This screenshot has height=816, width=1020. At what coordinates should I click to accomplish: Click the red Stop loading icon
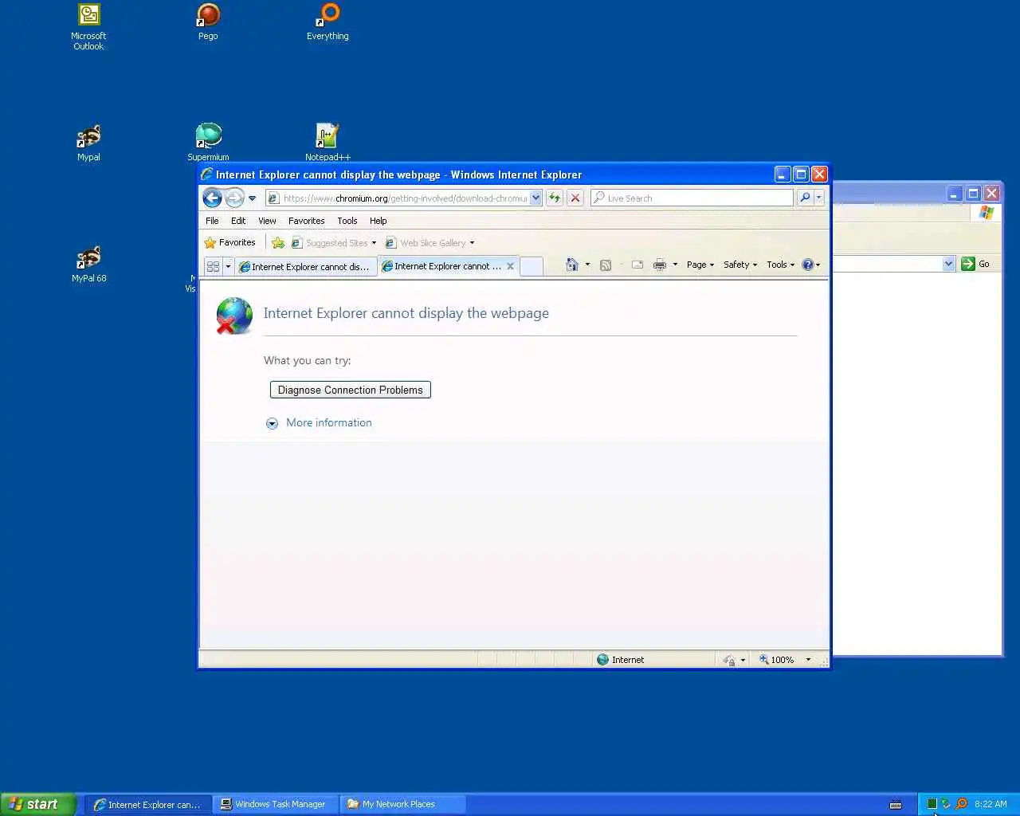[x=575, y=198]
